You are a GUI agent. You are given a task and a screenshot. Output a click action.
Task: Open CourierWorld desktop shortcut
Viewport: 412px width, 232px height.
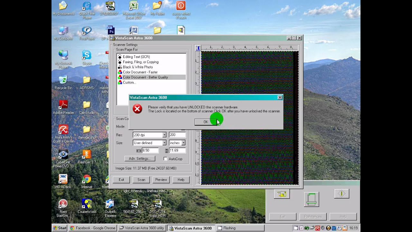87,207
